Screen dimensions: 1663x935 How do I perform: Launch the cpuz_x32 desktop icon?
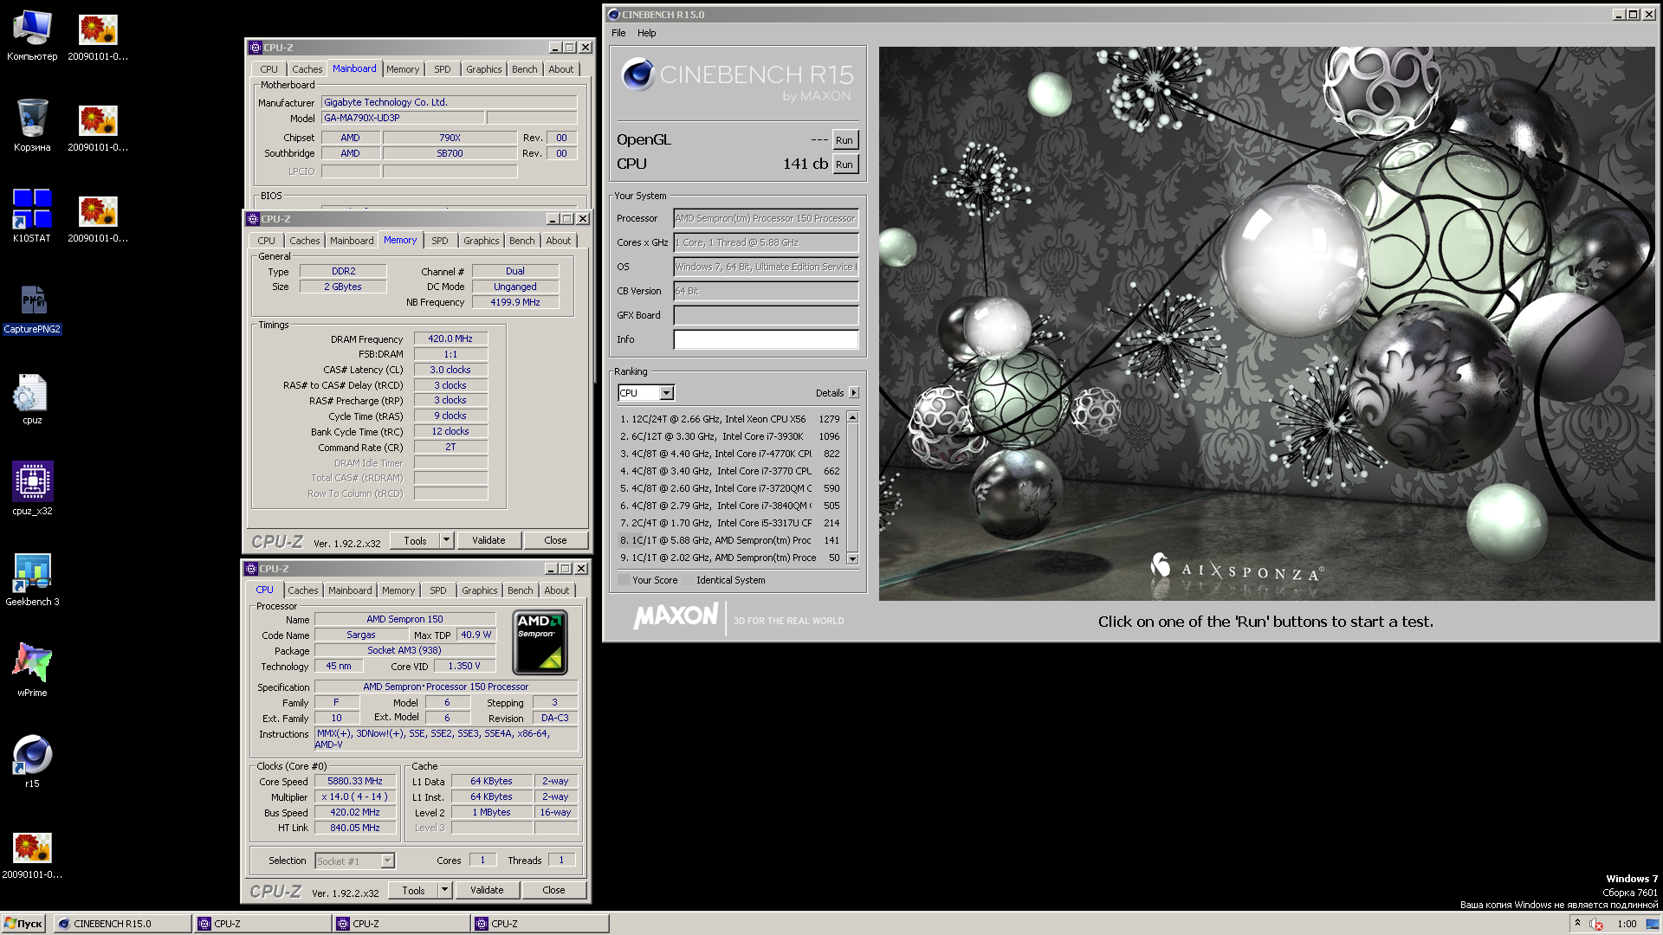[32, 489]
